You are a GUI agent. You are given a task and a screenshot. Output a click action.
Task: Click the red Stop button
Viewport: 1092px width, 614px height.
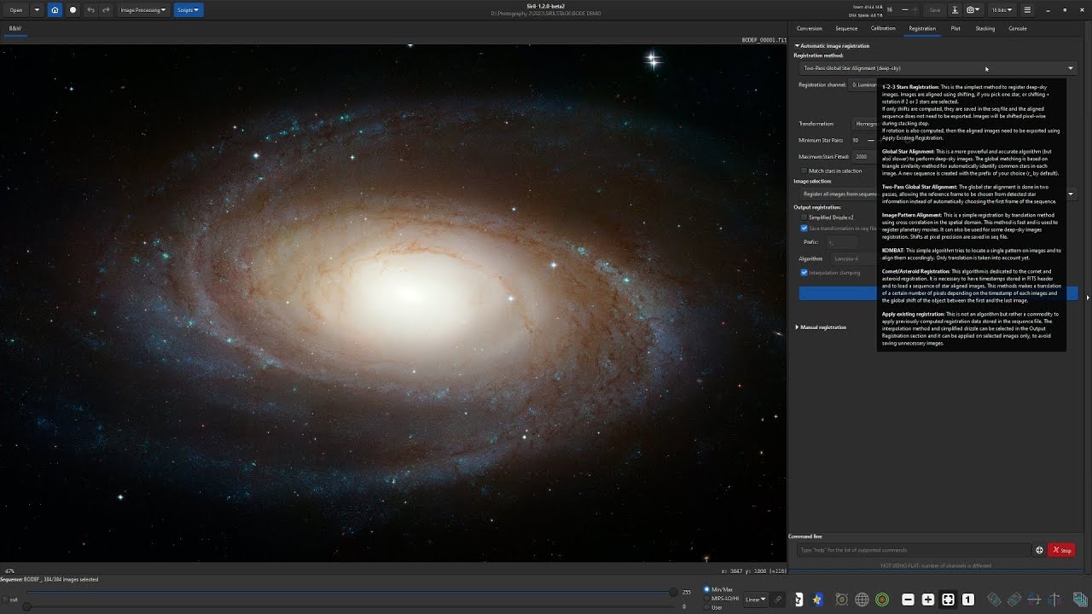[1062, 550]
